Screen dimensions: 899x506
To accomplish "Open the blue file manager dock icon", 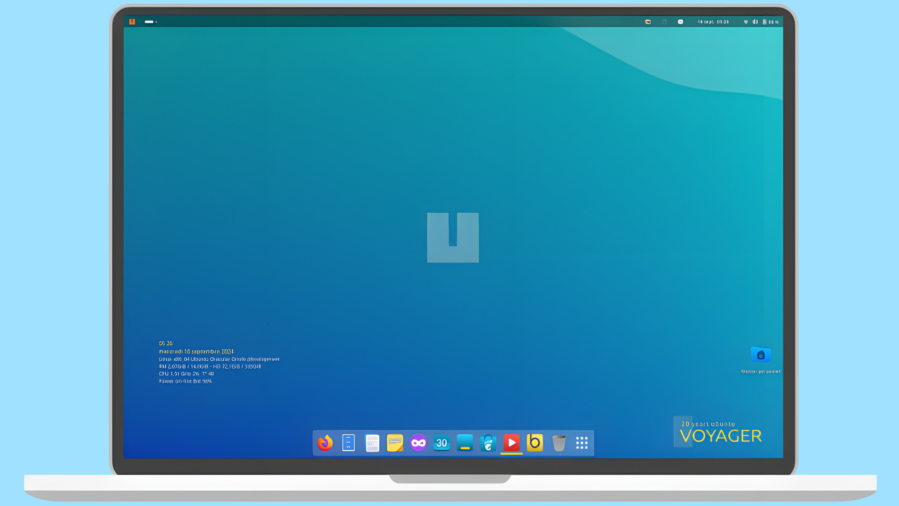I will click(348, 443).
